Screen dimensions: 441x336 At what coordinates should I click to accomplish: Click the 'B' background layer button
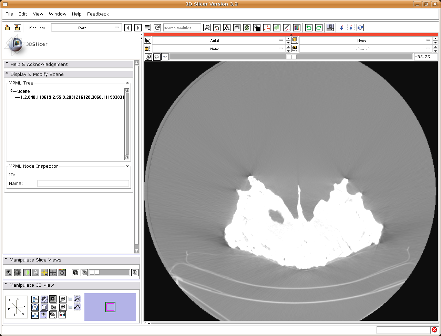[x=84, y=273]
